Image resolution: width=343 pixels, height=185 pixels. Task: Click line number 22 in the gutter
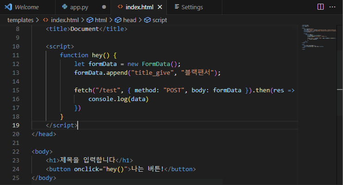16,152
